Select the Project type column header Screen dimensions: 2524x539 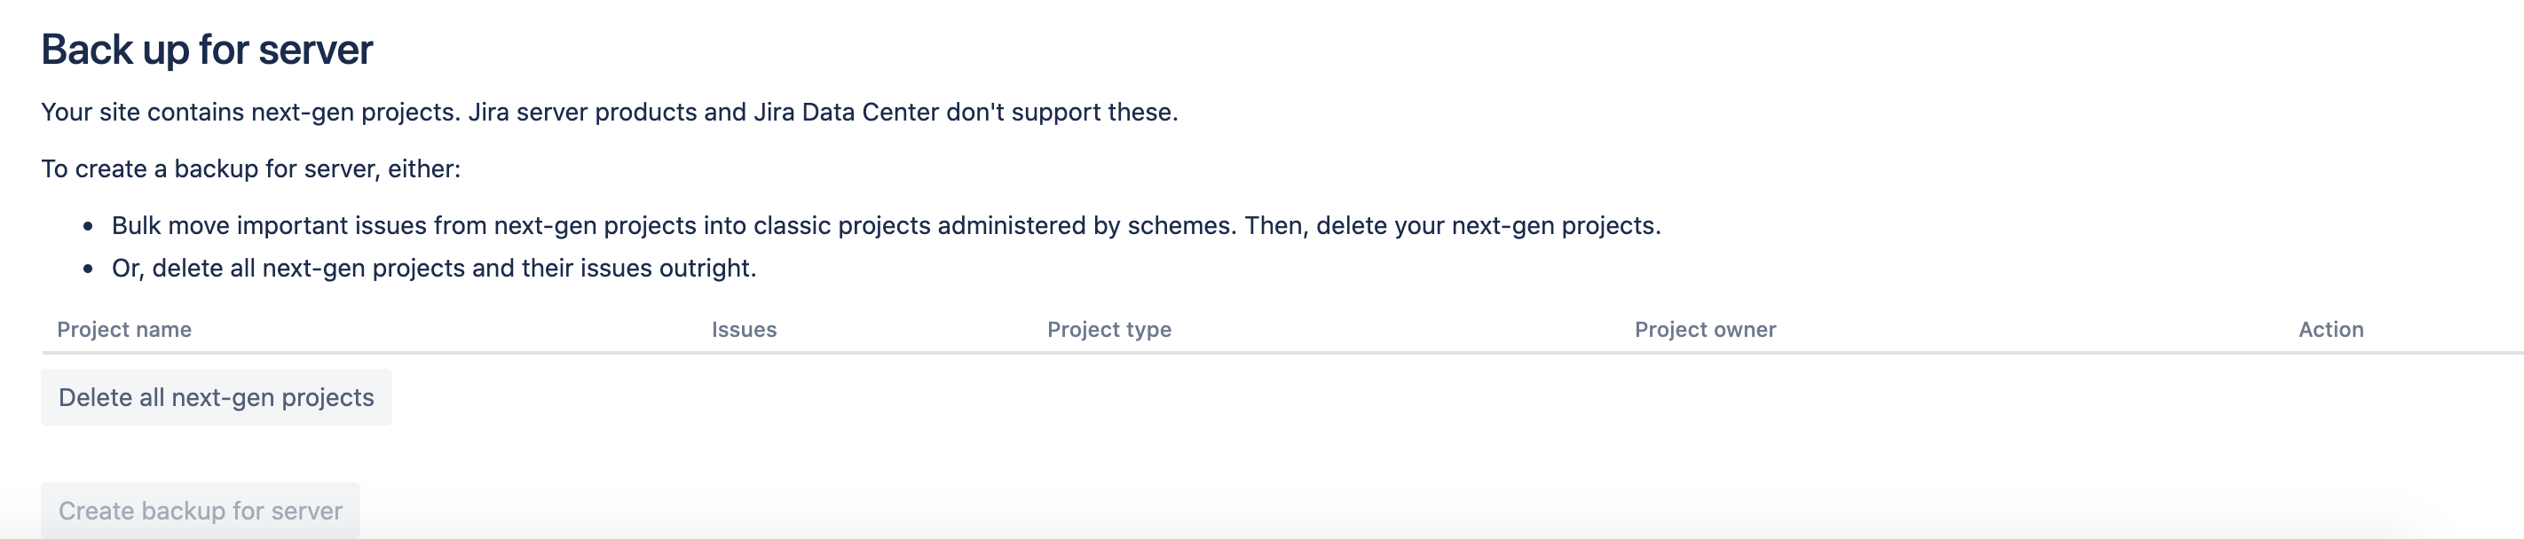click(1109, 330)
